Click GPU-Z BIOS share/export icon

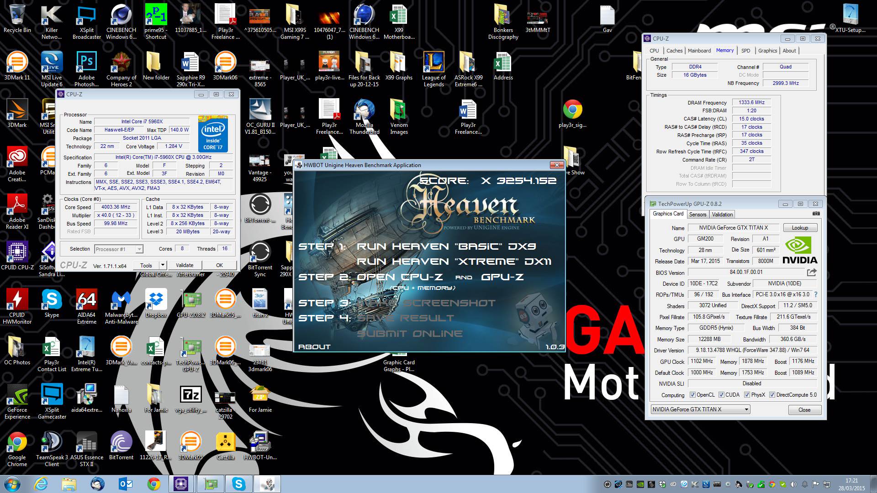[x=812, y=273]
